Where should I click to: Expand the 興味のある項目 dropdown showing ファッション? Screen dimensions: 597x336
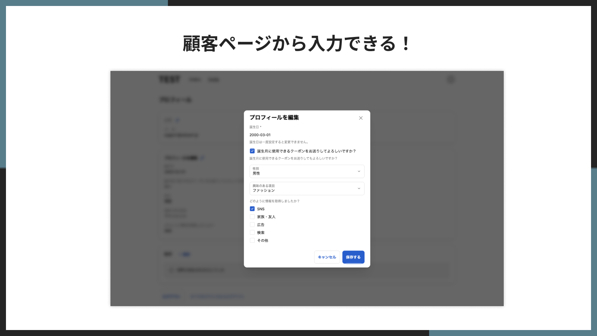[x=307, y=189]
